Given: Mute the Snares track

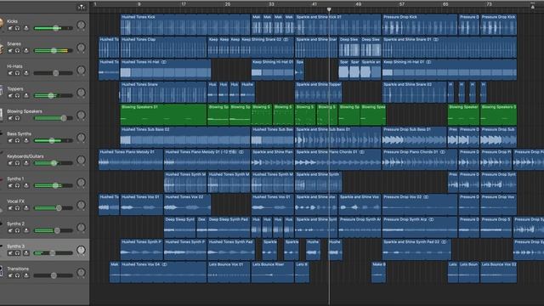Looking at the screenshot, I should point(10,51).
